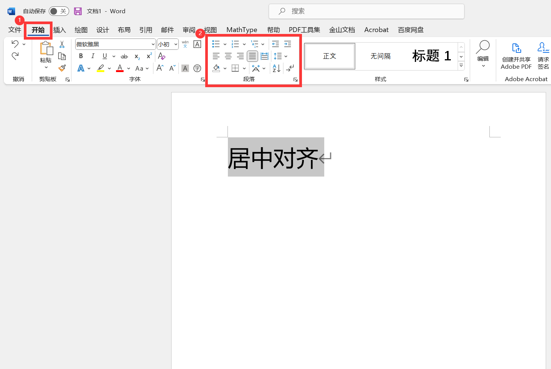
Task: Apply subscript formatting
Action: pyautogui.click(x=137, y=56)
